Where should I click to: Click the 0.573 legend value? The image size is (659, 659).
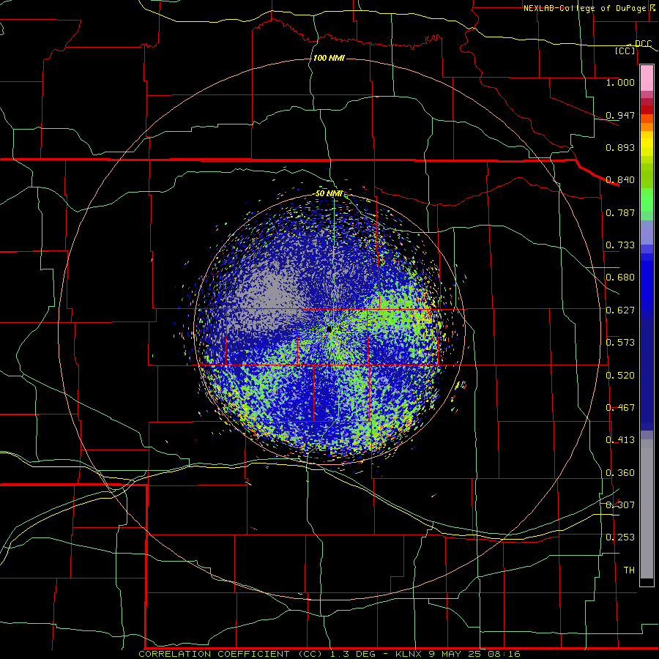click(x=620, y=343)
